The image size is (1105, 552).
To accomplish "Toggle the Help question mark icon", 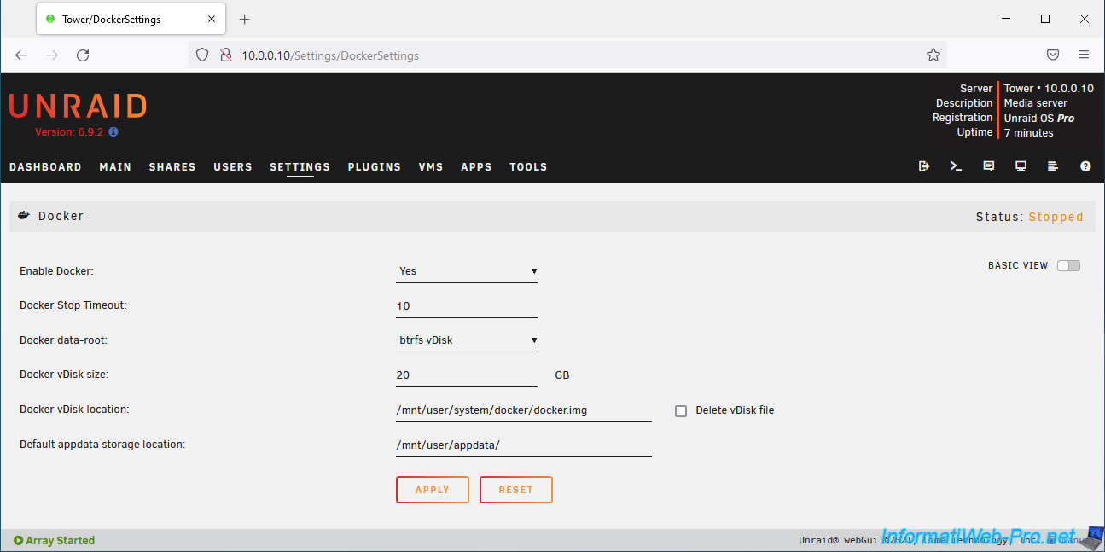I will click(1085, 166).
